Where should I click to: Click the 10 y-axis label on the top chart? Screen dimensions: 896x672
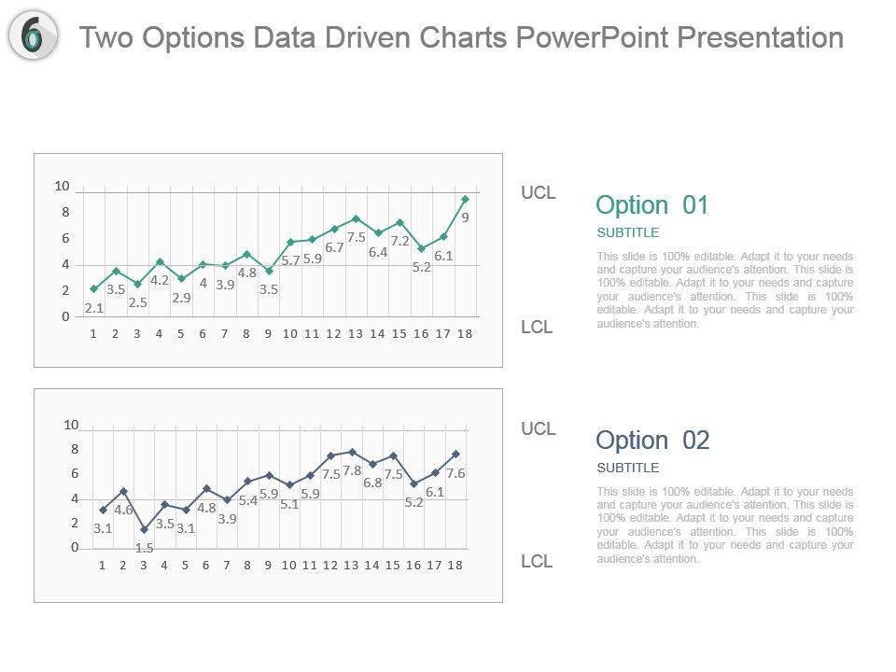63,187
